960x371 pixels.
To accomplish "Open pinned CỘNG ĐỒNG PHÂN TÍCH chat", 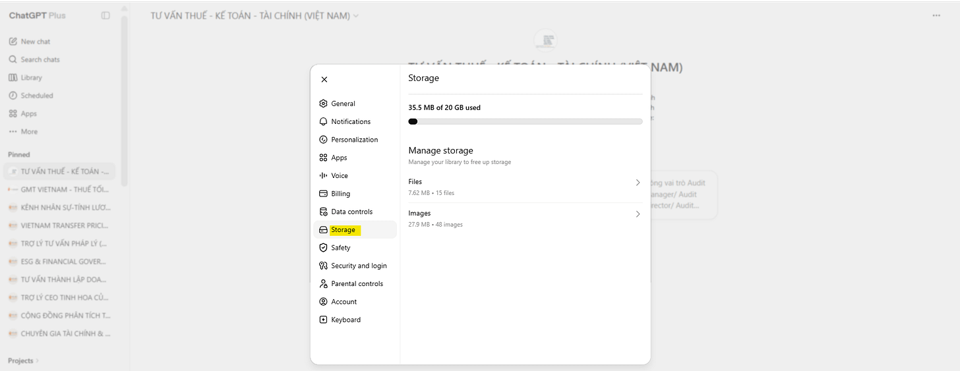I will tap(59, 316).
